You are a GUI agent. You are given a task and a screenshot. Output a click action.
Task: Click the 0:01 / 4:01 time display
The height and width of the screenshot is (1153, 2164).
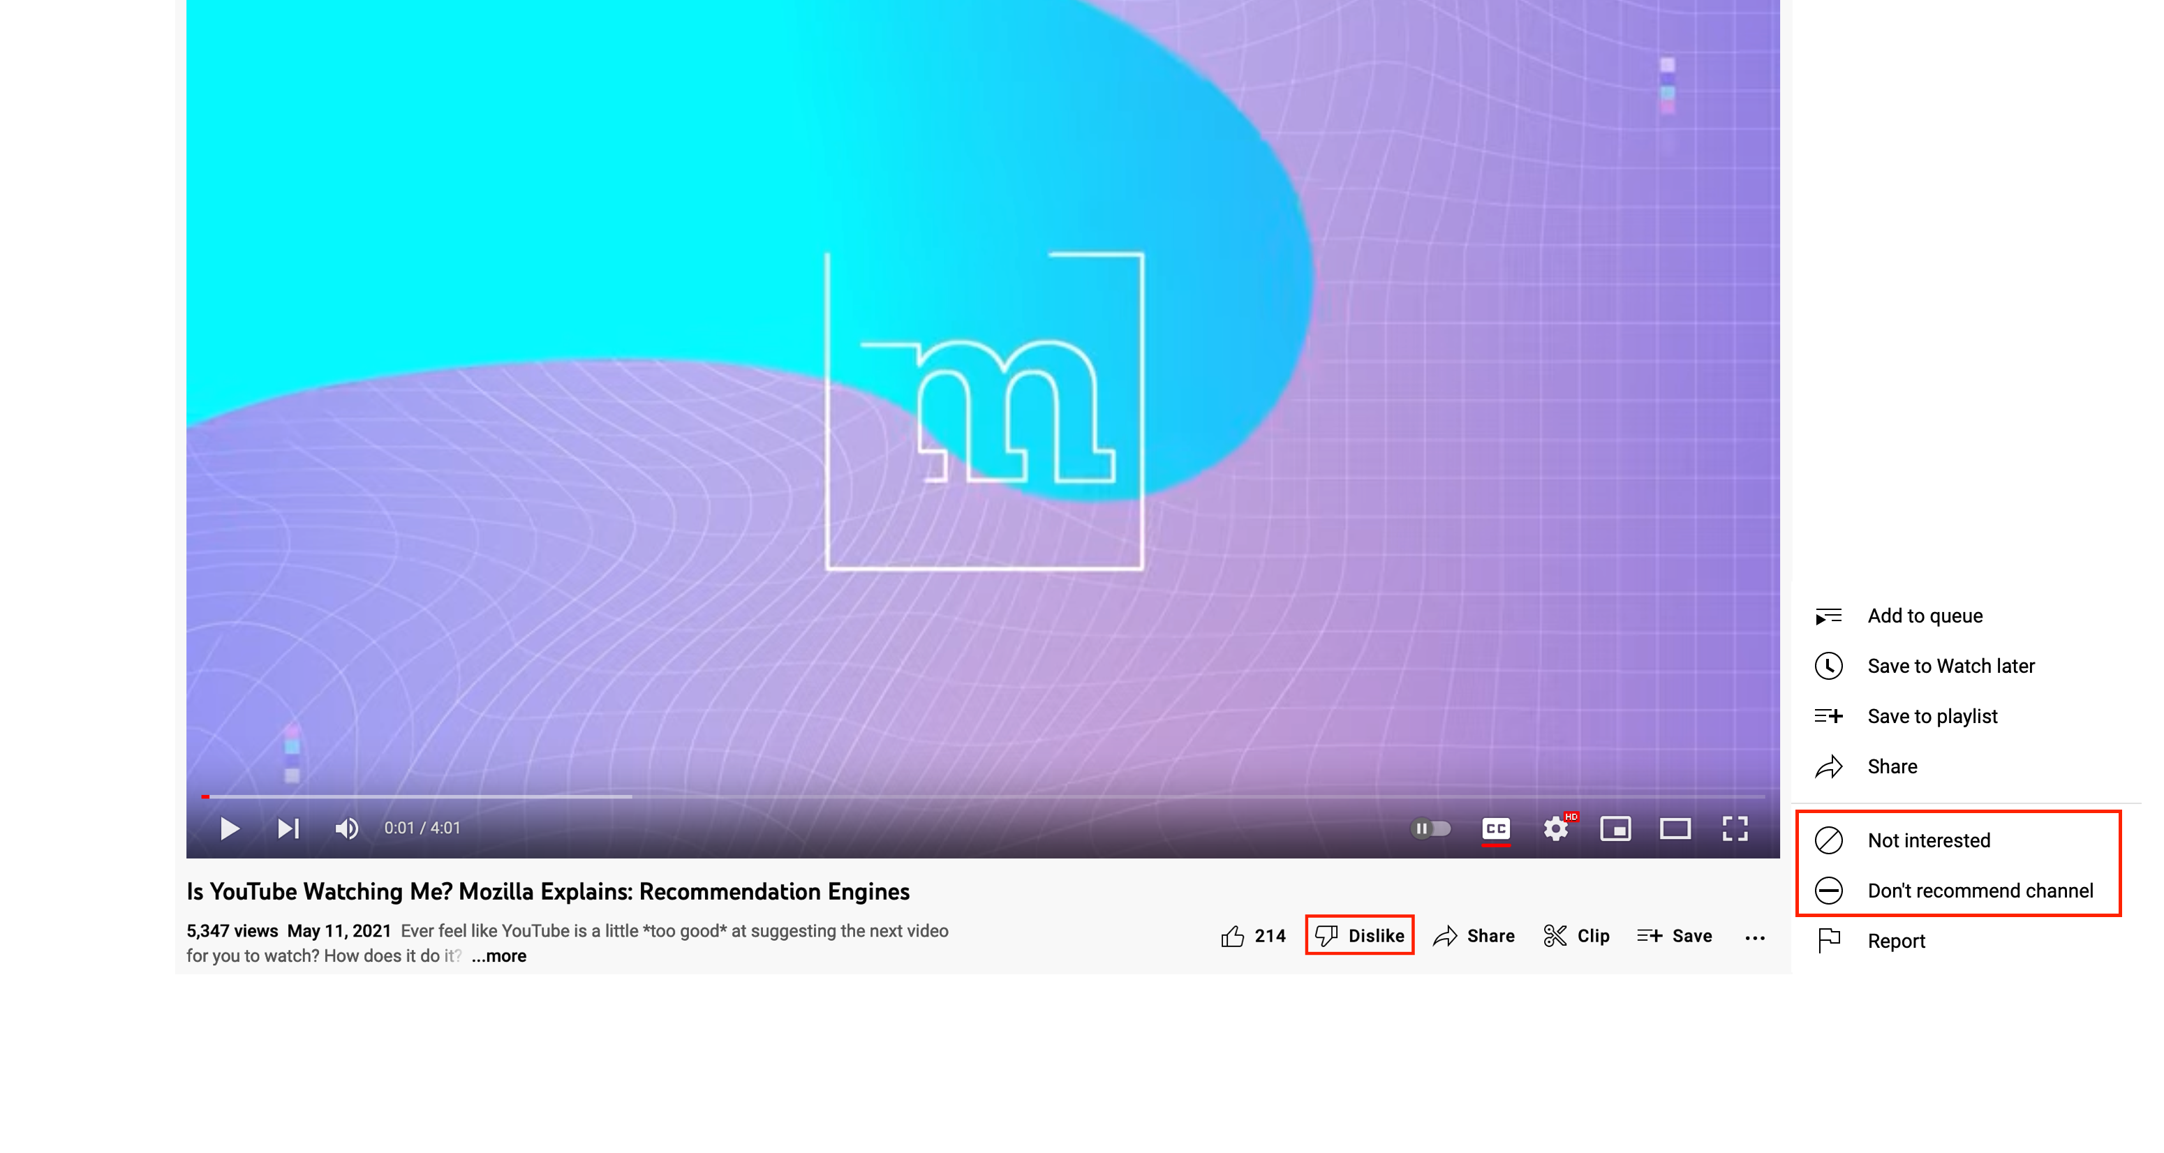coord(422,828)
